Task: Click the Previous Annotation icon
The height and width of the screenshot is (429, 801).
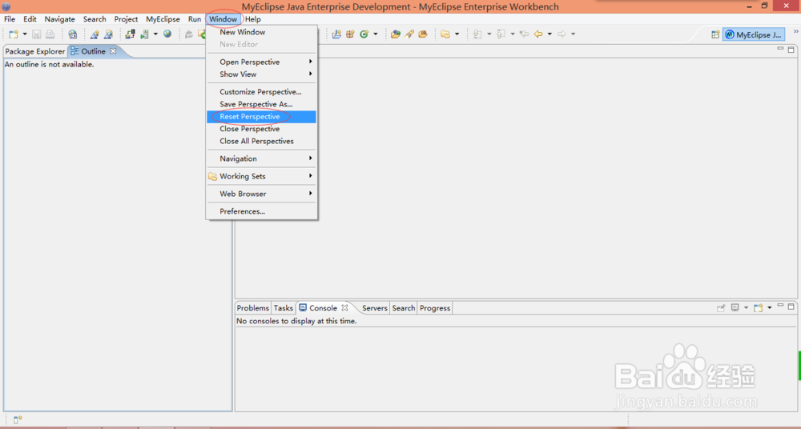Action: tap(501, 34)
